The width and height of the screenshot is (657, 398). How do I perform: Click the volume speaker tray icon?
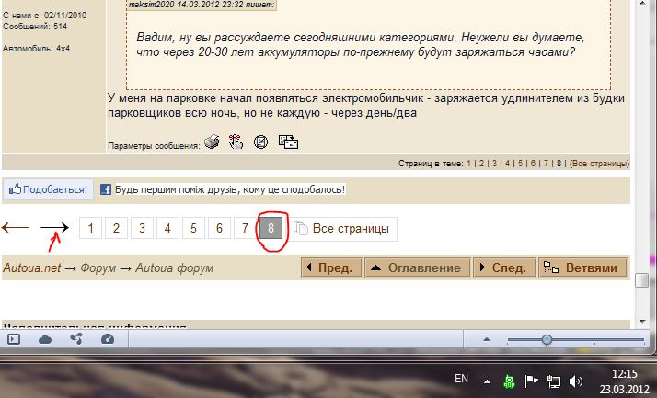[x=575, y=380]
